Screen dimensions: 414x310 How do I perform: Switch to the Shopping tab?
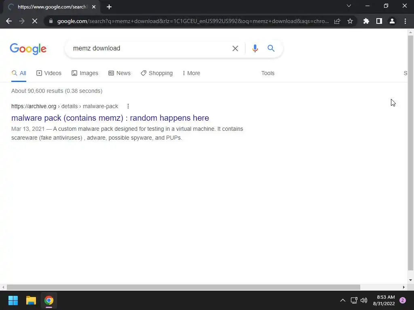coord(156,73)
